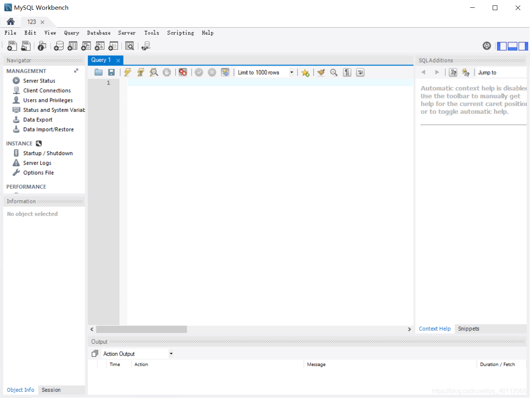Toggle the bottom output panel visibility
530x398 pixels.
pos(513,46)
